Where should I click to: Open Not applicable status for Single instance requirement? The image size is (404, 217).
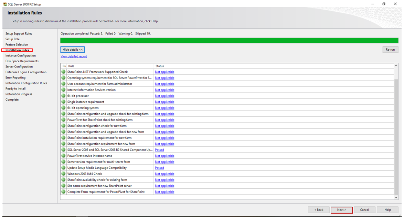[164, 102]
